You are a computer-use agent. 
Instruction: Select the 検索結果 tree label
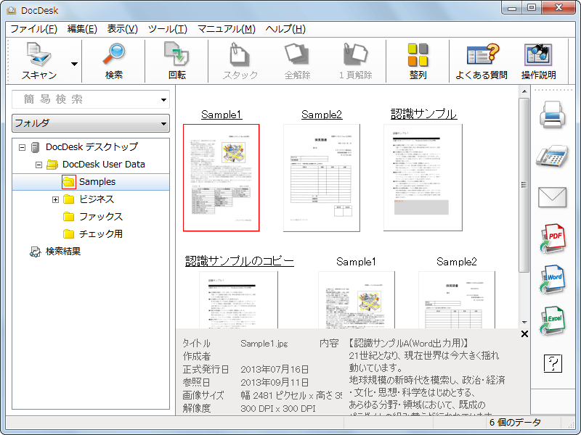point(63,252)
